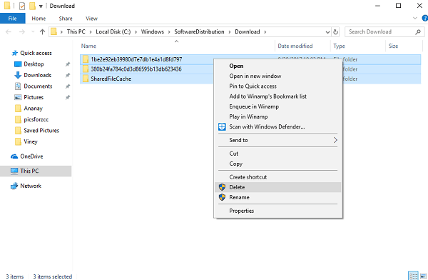The width and height of the screenshot is (428, 280).
Task: Choose Play in Winamp
Action: (278, 116)
